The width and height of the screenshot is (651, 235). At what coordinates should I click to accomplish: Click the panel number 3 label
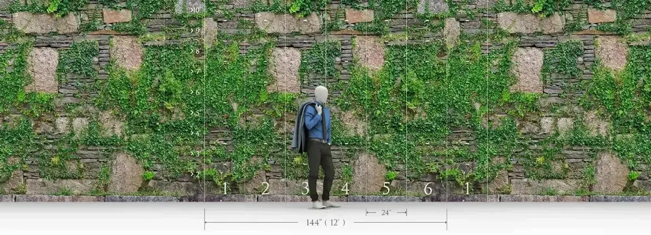(305, 189)
